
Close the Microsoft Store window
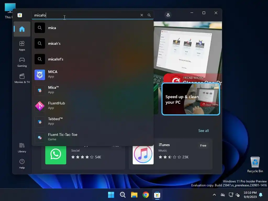pyautogui.click(x=216, y=13)
